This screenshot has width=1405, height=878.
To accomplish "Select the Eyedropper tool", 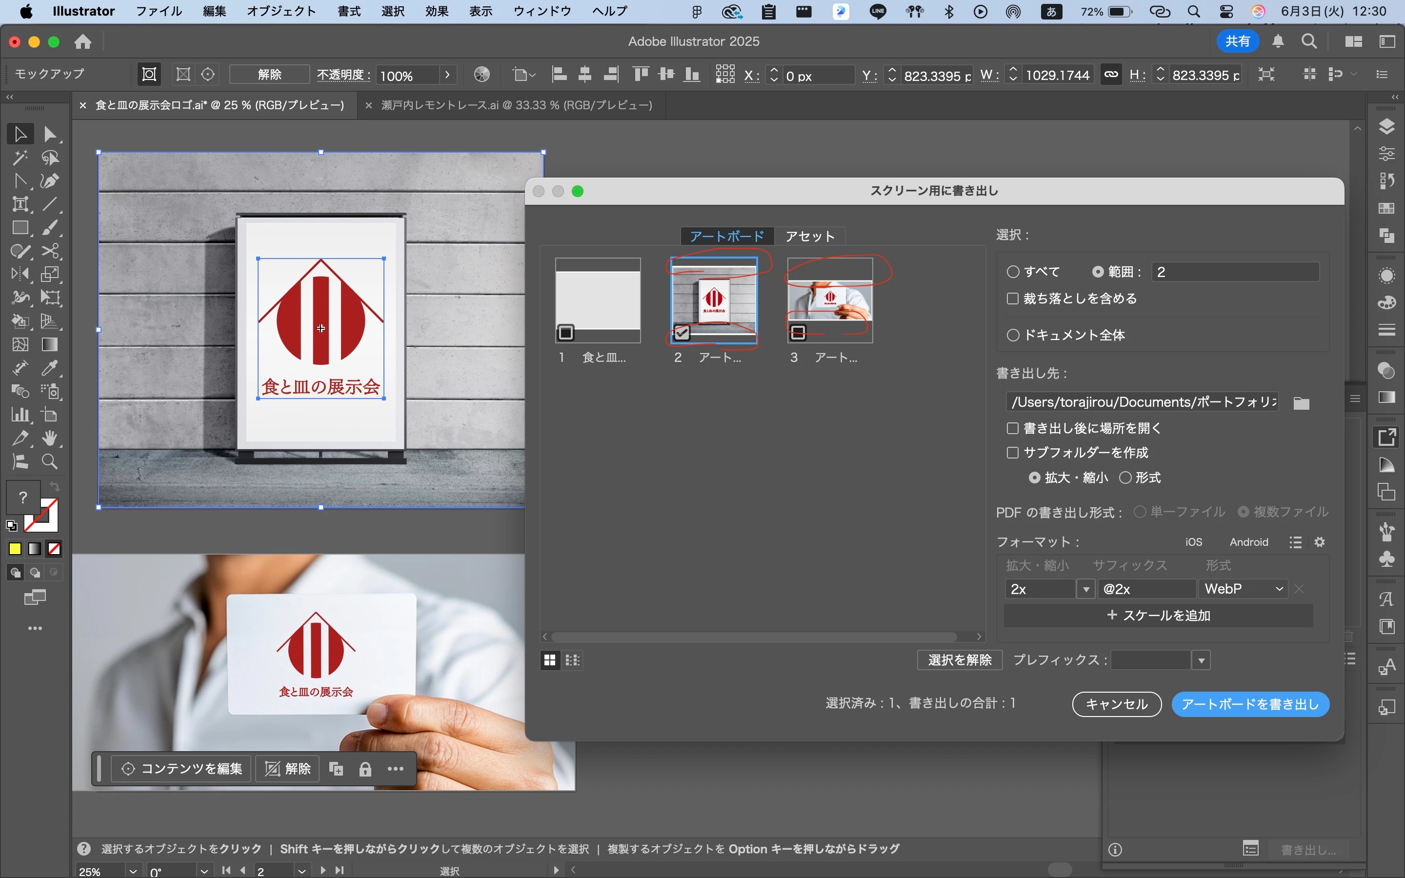I will (51, 368).
